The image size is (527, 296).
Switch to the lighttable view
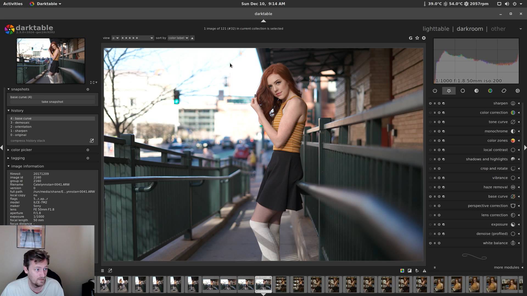click(x=436, y=29)
